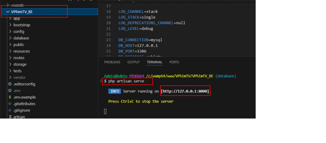This screenshot has height=143, width=326.
Task: Expand the bootstrap folder chevron
Action: [10, 25]
